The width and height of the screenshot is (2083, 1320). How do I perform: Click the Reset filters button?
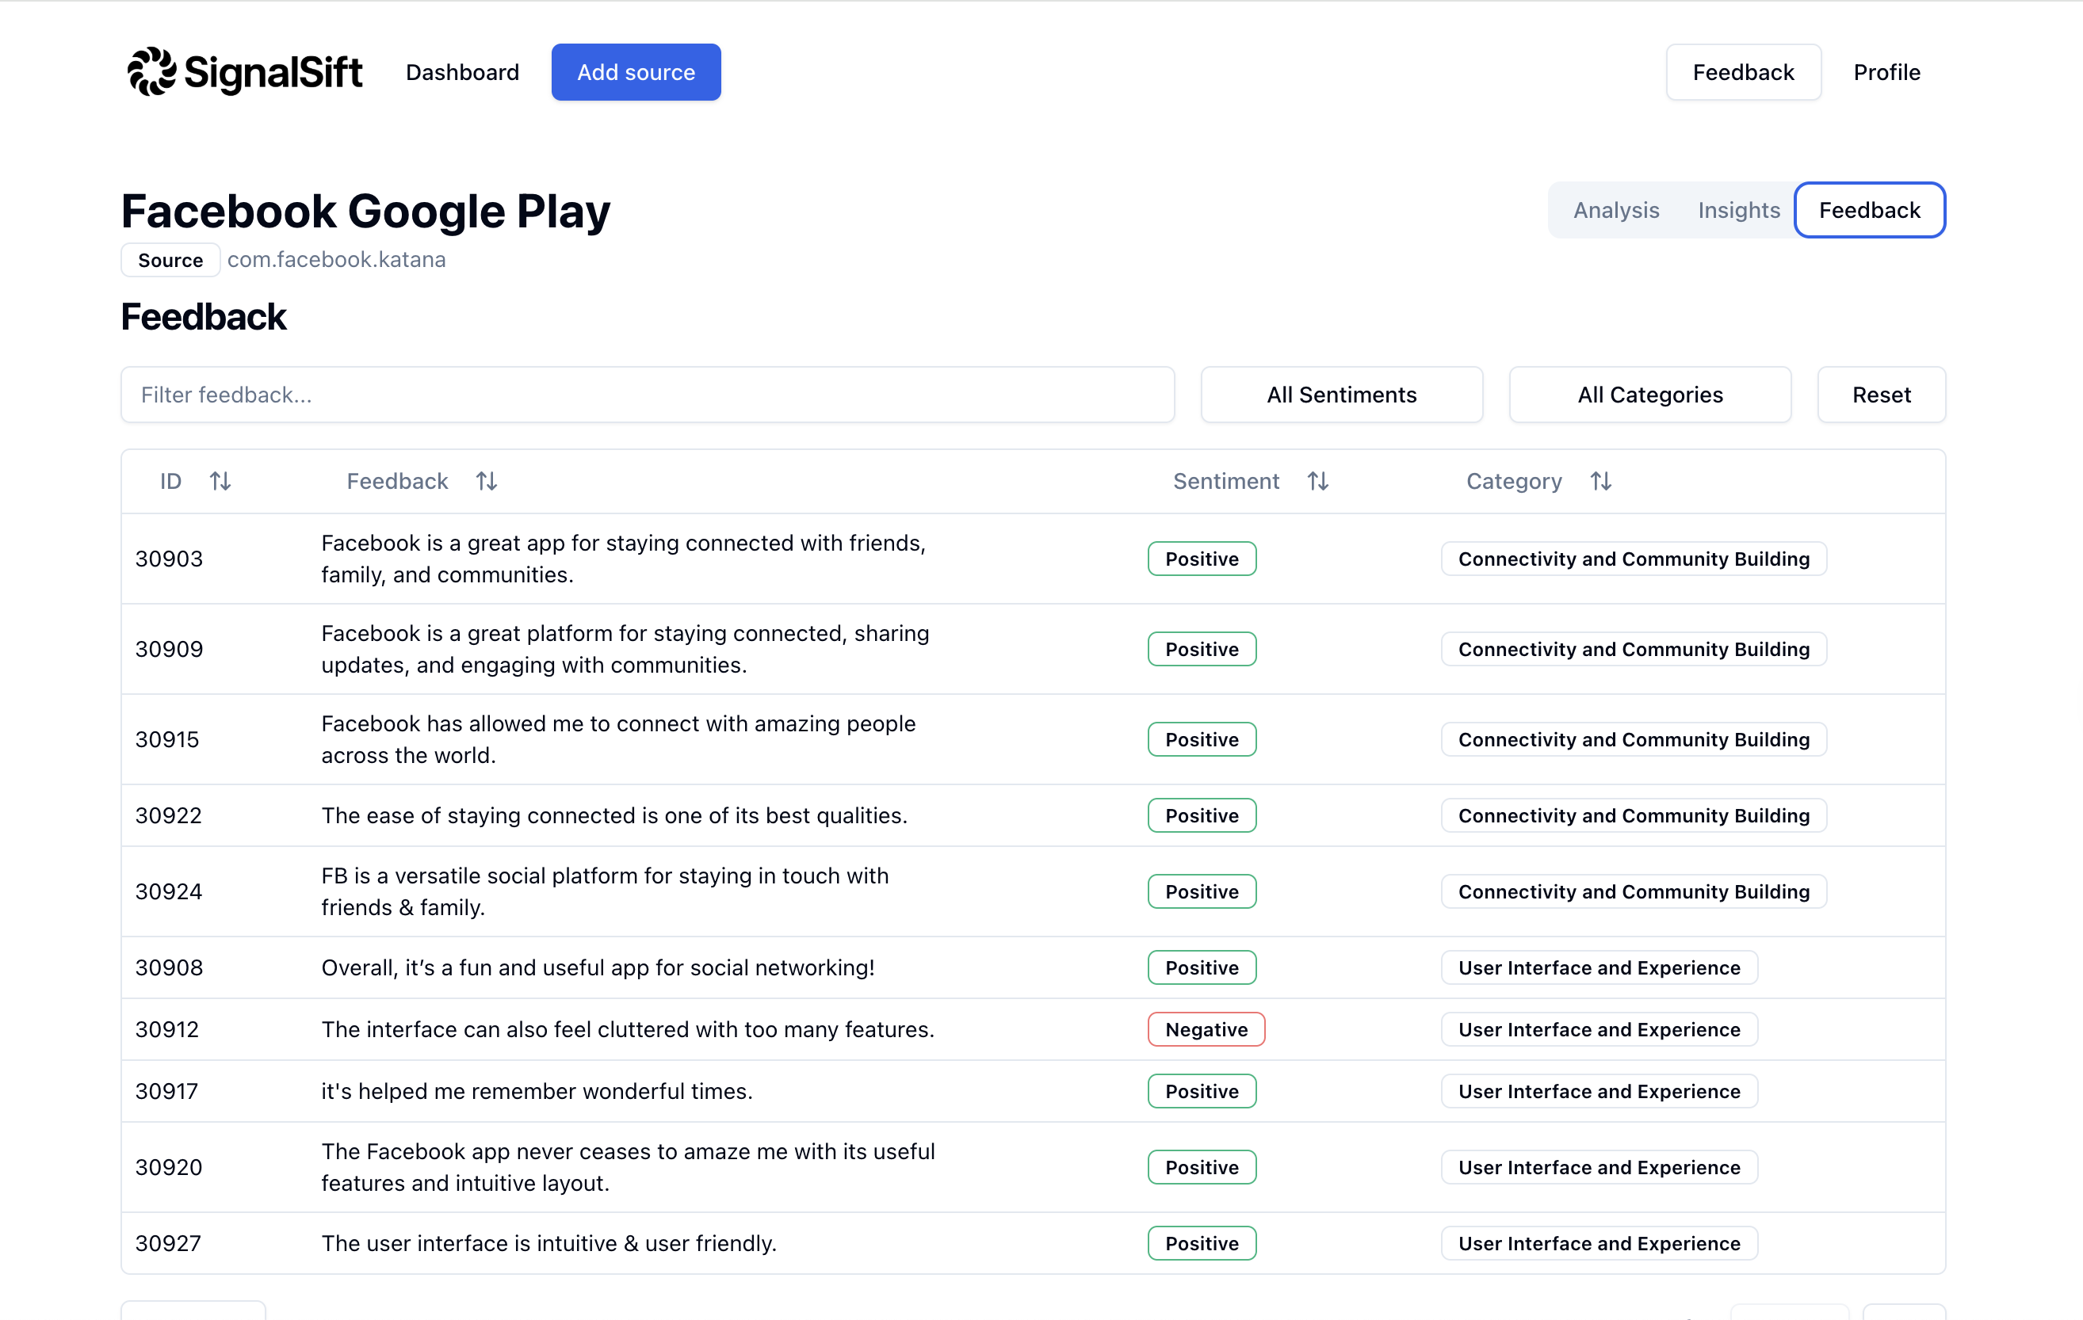[1882, 395]
